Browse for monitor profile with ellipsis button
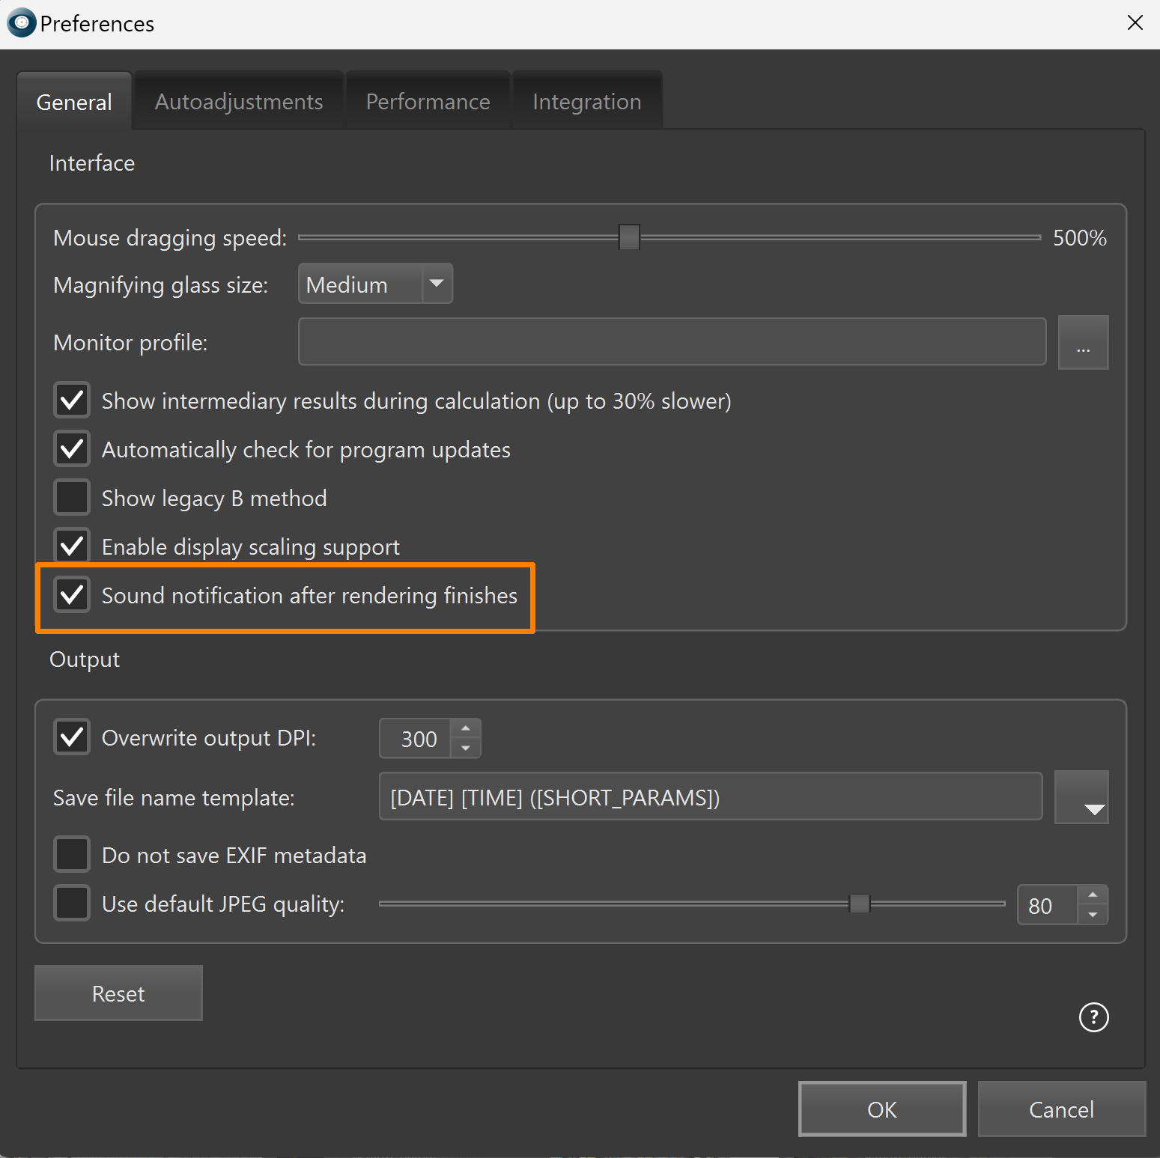 point(1083,343)
